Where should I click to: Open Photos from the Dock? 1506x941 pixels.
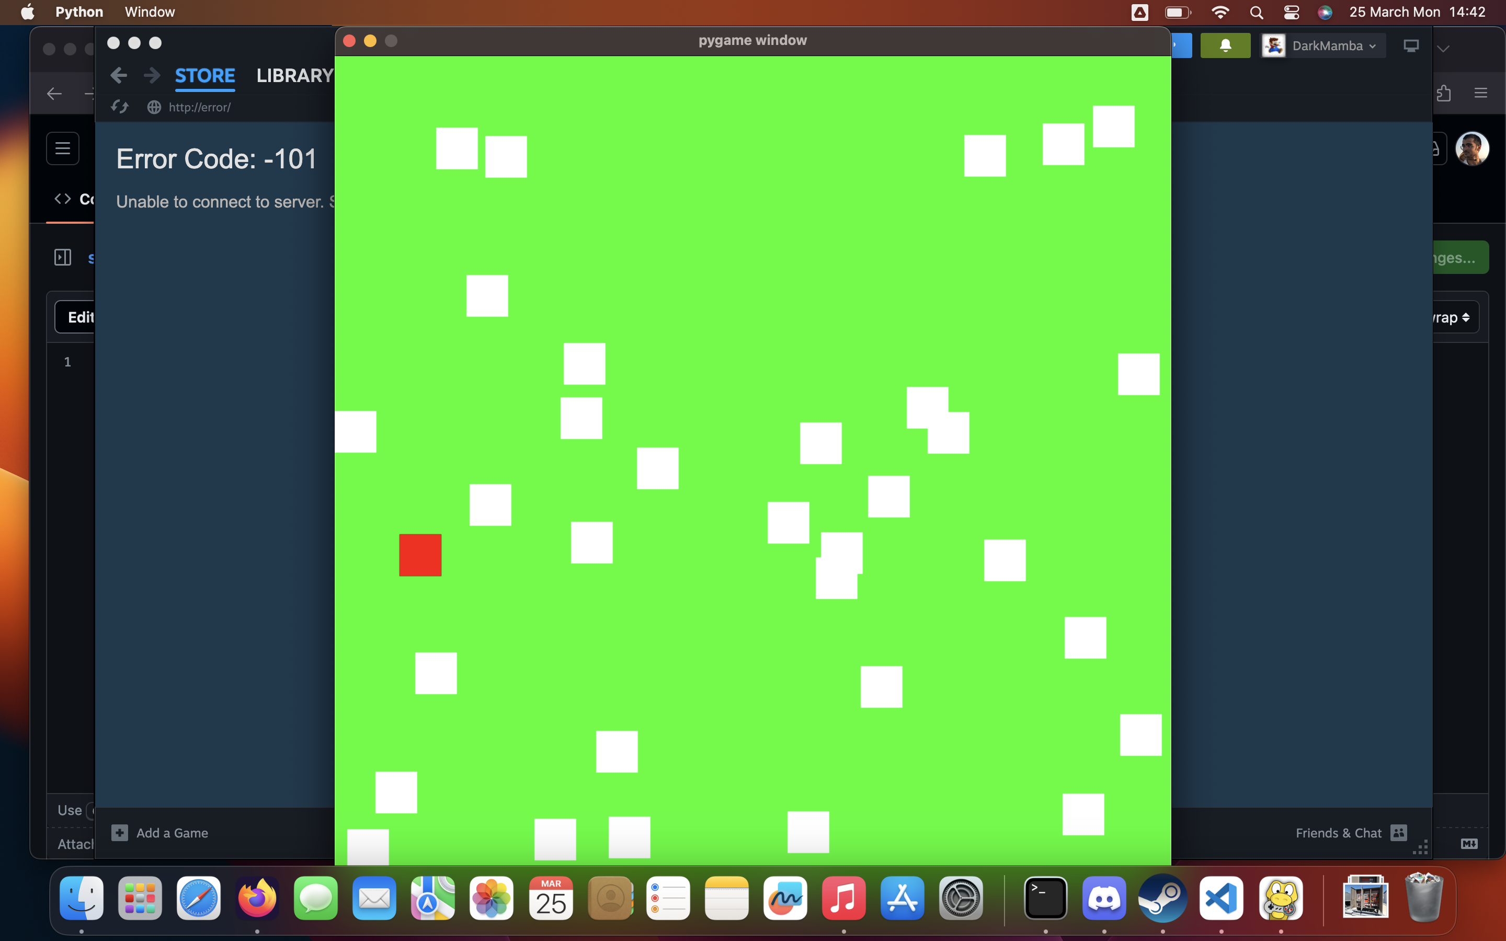coord(492,898)
